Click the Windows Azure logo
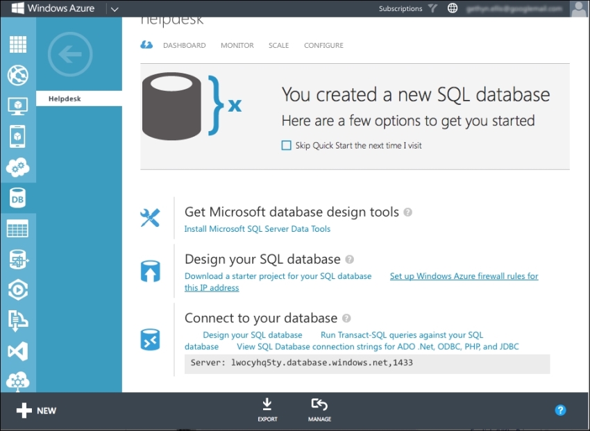 click(x=53, y=8)
